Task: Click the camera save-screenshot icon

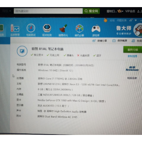Action: [114, 41]
